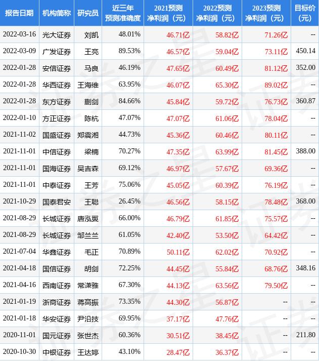This screenshot has width=319, height=361.
Task: Click institution 安信证券
Action: (57, 68)
